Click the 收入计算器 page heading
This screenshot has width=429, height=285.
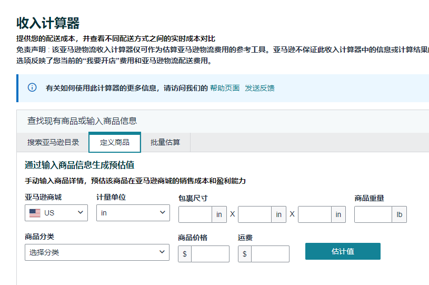click(48, 23)
